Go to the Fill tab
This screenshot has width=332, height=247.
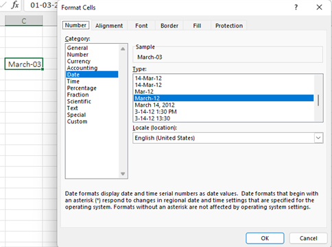(x=197, y=26)
